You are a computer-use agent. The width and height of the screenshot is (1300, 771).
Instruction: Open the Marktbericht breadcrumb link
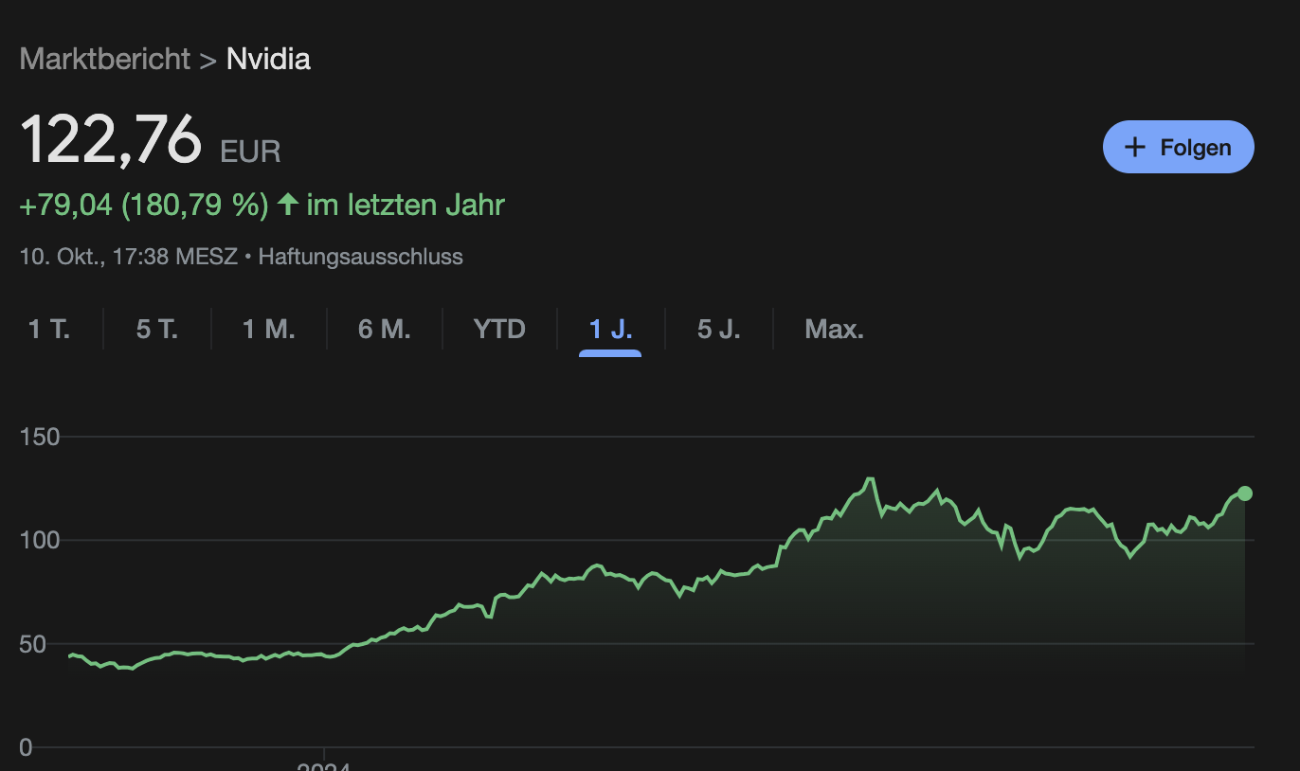105,59
